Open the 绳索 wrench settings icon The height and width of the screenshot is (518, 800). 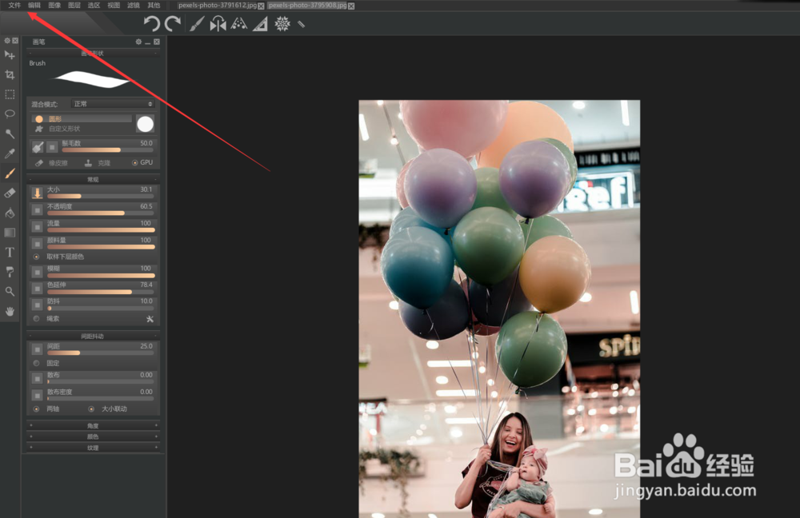[x=150, y=319]
